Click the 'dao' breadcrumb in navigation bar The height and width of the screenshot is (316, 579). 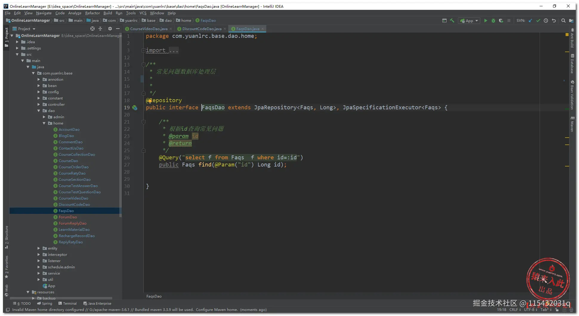(x=166, y=21)
